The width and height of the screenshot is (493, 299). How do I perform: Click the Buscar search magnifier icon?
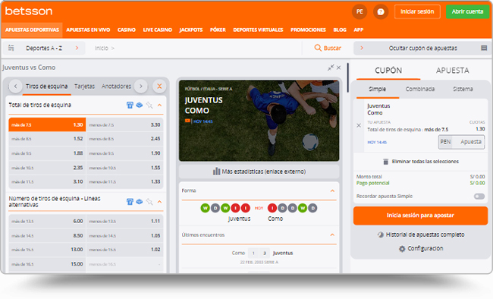tap(318, 48)
